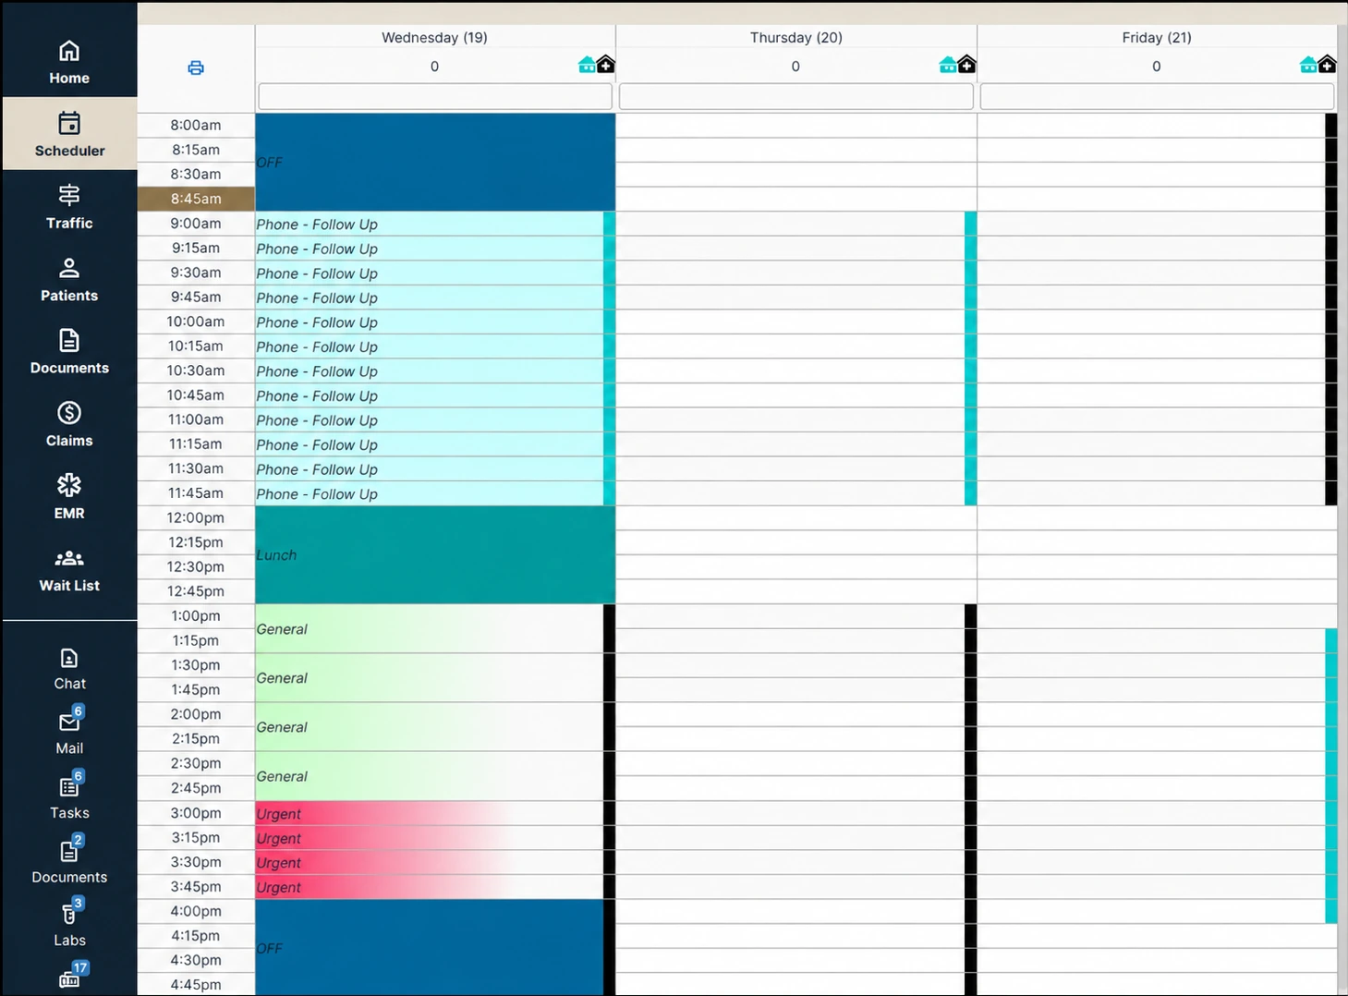Click Thursday's appointment count 0

pos(795,67)
